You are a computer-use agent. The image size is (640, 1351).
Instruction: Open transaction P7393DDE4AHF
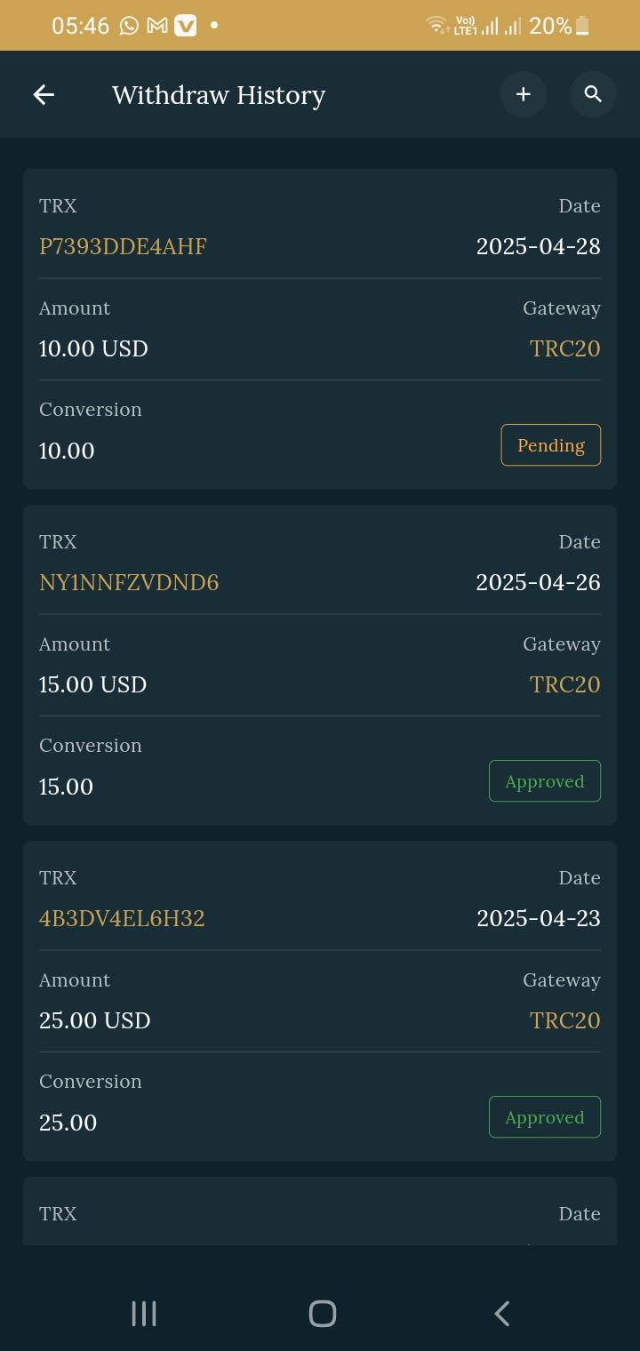pos(123,246)
